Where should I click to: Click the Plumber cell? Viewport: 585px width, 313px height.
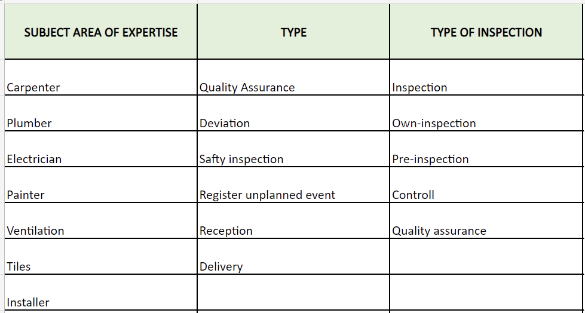point(101,113)
